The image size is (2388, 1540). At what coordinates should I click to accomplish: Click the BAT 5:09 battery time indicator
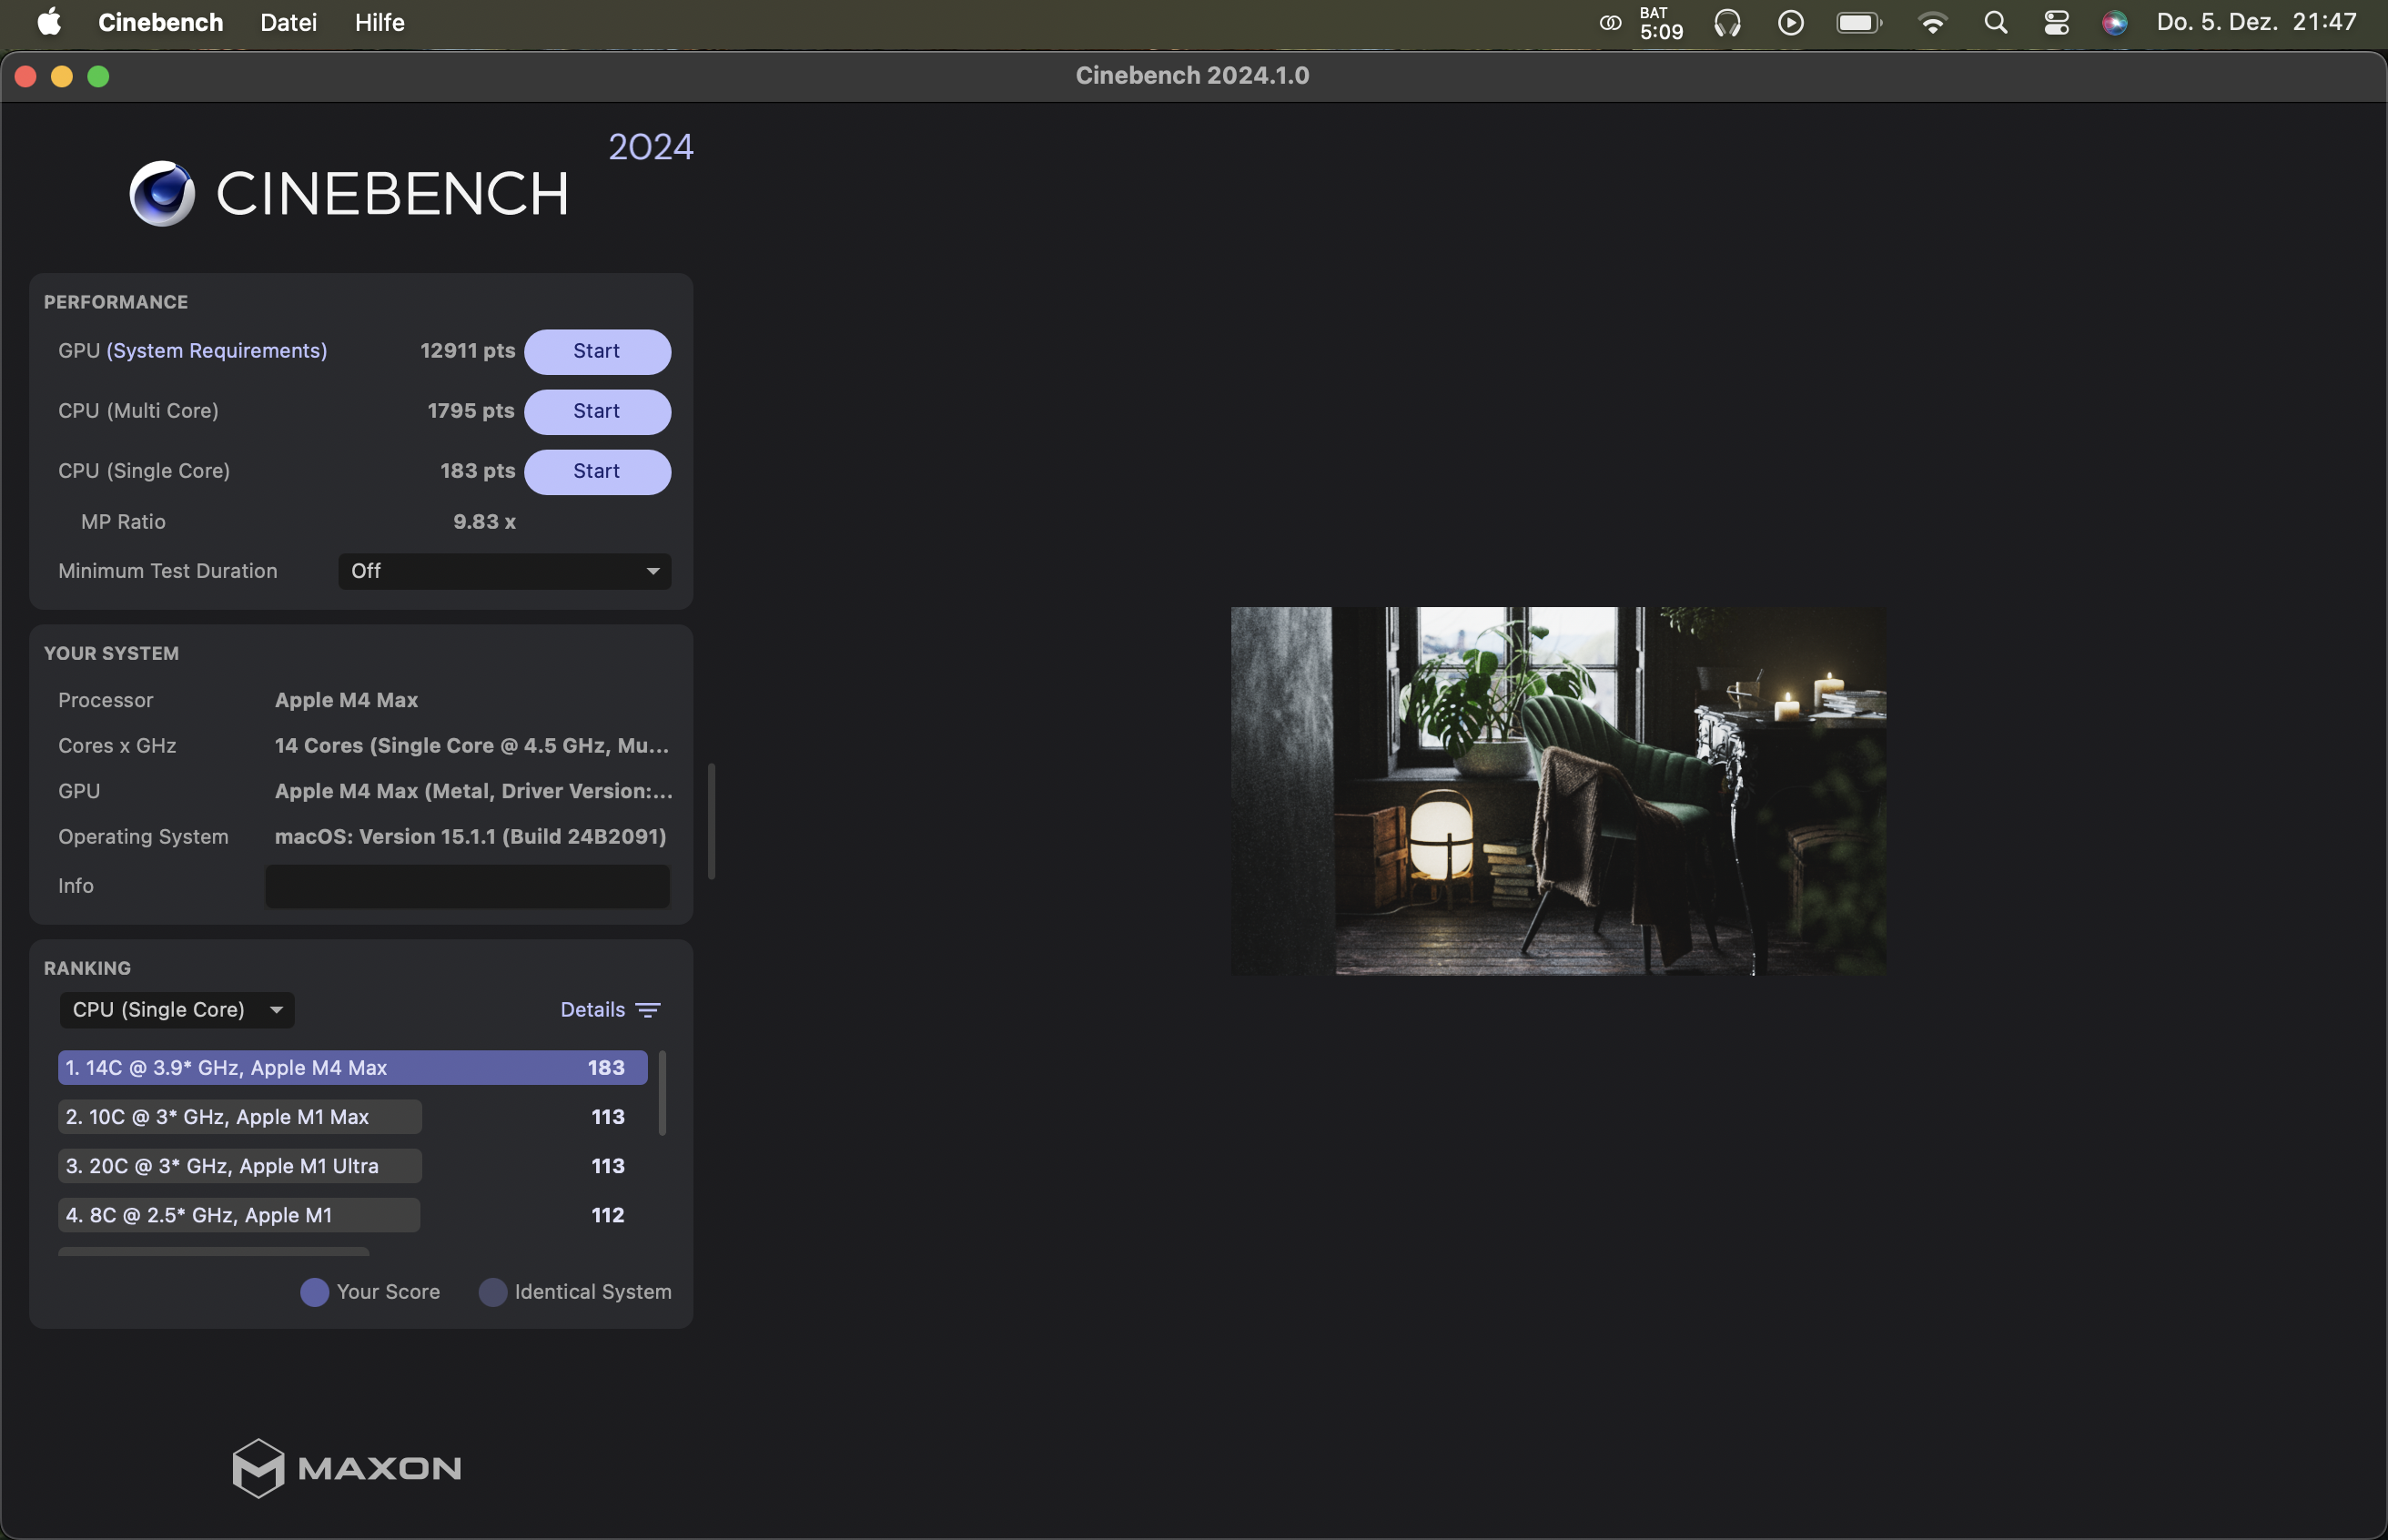point(1661,22)
